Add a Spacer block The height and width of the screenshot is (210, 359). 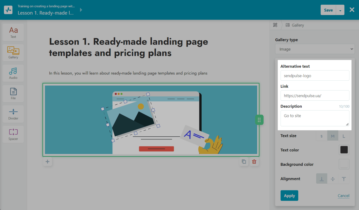tap(13, 134)
